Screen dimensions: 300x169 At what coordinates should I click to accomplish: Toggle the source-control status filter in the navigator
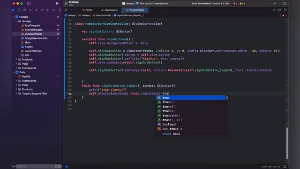pos(59,167)
